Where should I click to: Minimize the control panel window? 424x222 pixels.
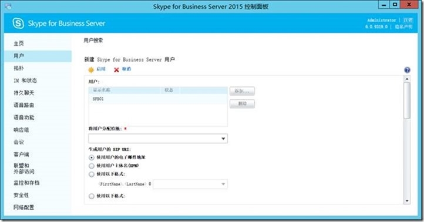tap(383, 5)
